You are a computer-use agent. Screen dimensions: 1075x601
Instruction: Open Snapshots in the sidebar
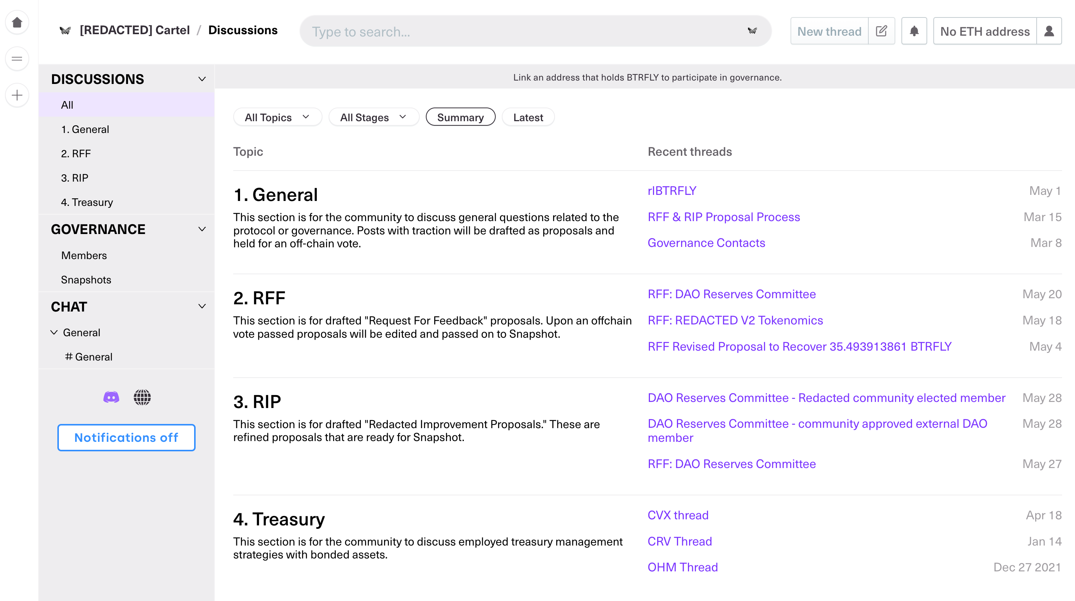[86, 280]
